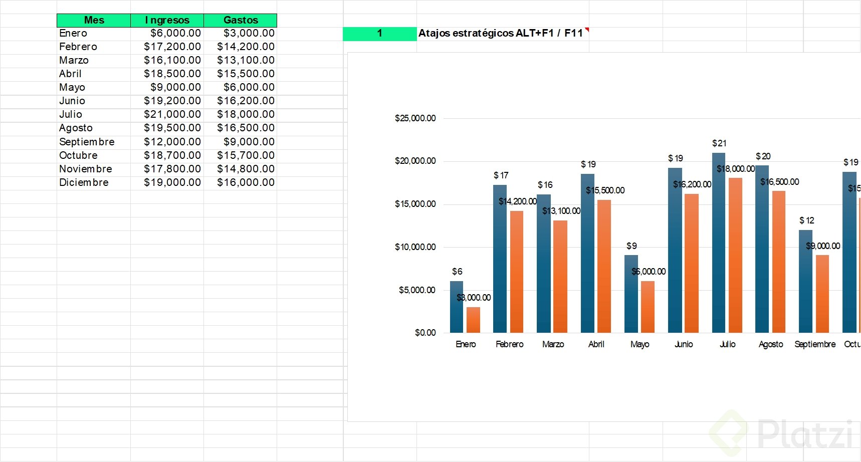
Task: Click the $0.00 chart axis label
Action: [x=425, y=333]
